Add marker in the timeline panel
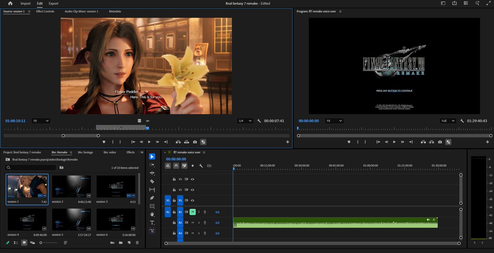494x253 pixels. pyautogui.click(x=193, y=166)
